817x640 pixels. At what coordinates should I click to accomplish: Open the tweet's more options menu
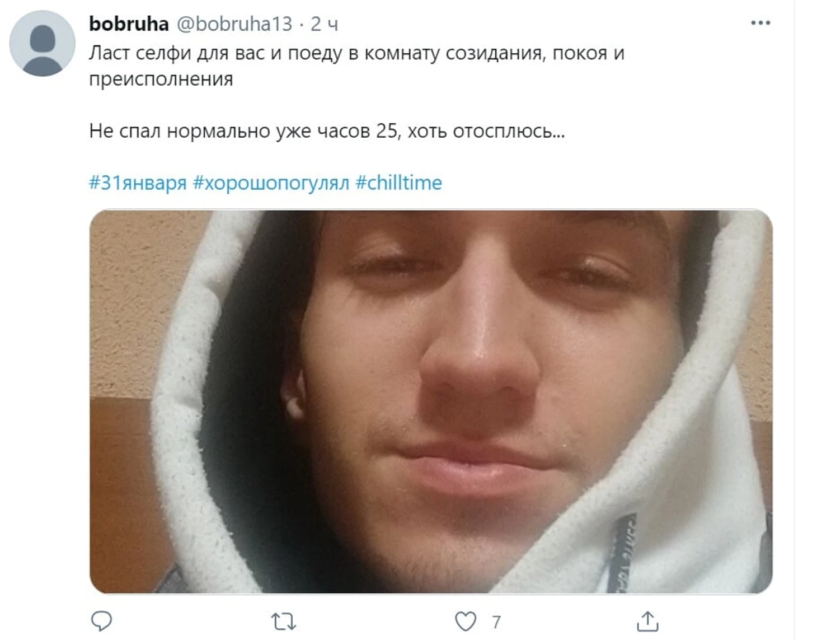[x=760, y=23]
